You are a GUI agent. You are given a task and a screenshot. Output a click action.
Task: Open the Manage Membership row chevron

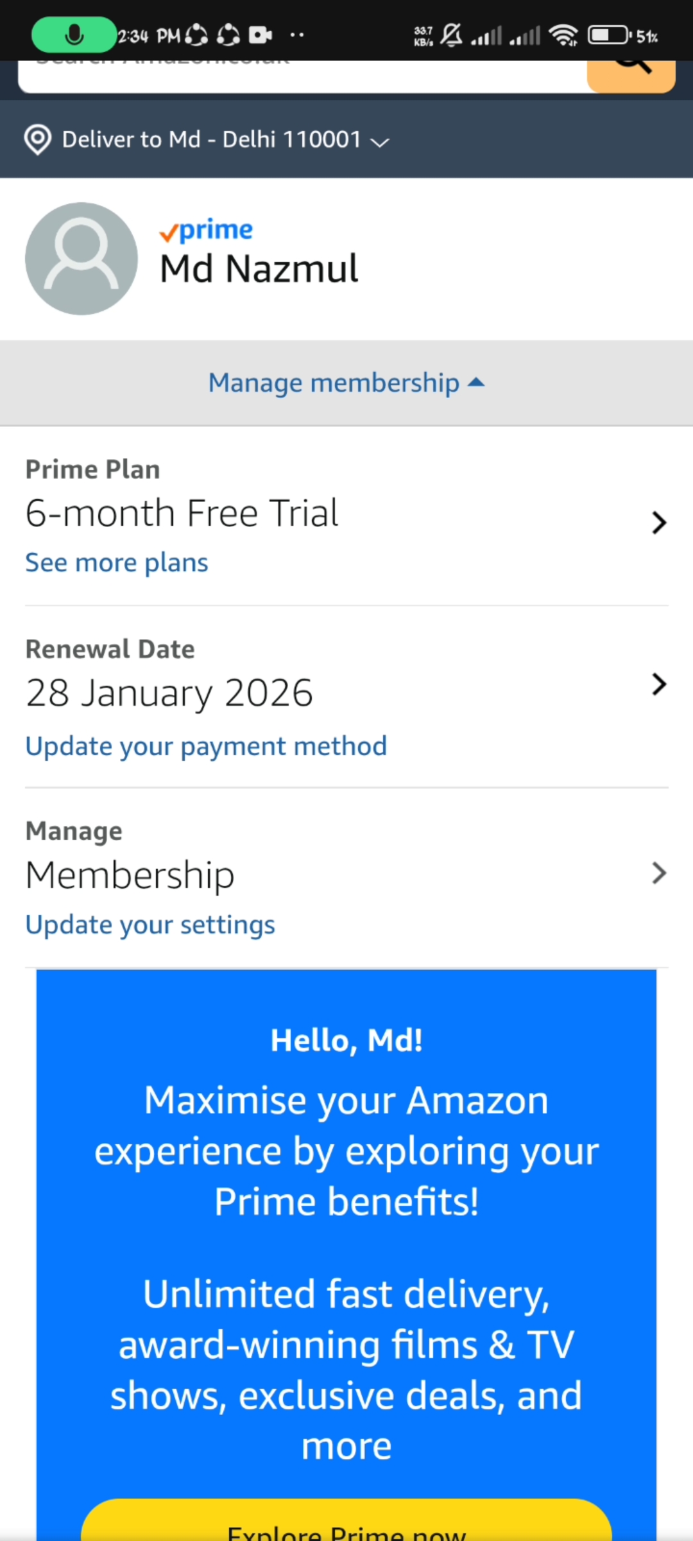coord(658,873)
